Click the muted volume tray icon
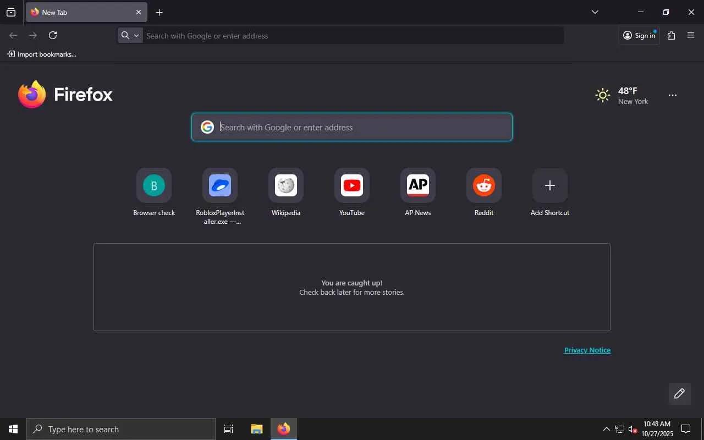Viewport: 704px width, 440px height. (633, 430)
